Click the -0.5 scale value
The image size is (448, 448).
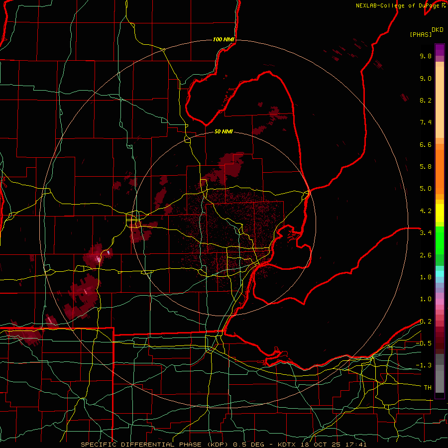point(424,343)
